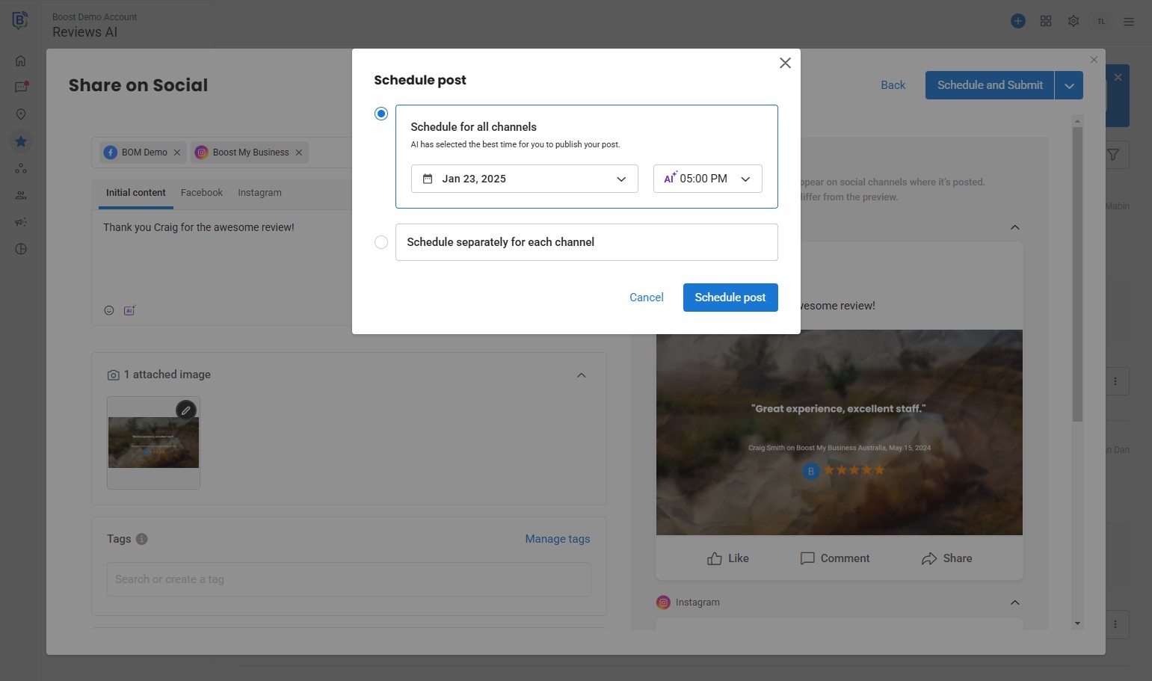The width and height of the screenshot is (1152, 681).
Task: Click the Schedule post button
Action: [x=730, y=298]
